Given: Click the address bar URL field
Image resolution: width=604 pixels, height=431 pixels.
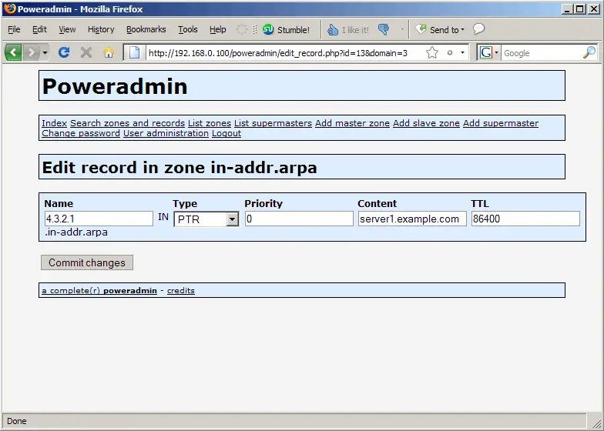Looking at the screenshot, I should [285, 52].
